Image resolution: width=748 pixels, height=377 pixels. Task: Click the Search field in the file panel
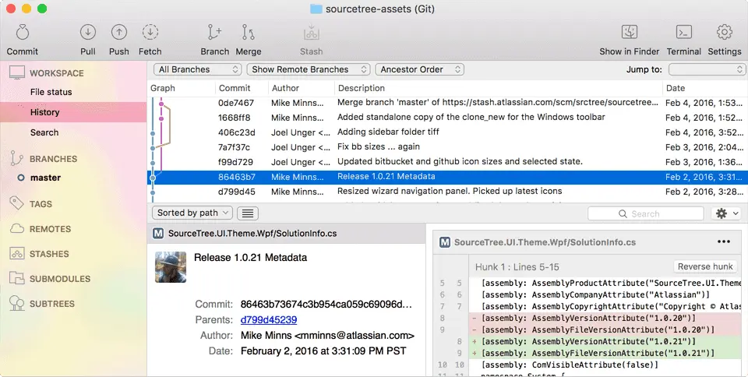(645, 213)
